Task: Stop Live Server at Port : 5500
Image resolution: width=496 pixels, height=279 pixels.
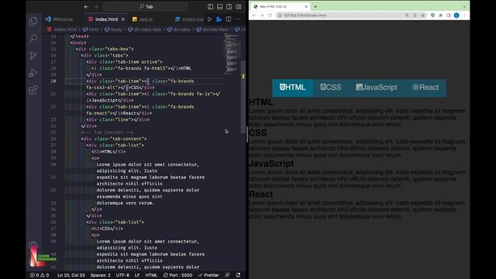Action: 177,275
